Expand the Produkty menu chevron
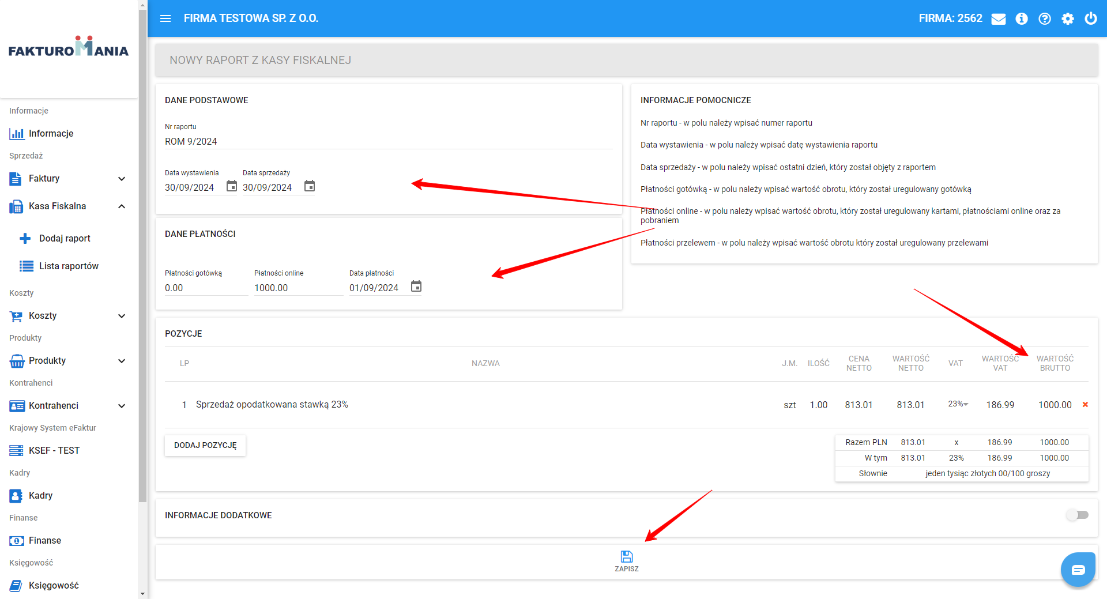 (122, 361)
